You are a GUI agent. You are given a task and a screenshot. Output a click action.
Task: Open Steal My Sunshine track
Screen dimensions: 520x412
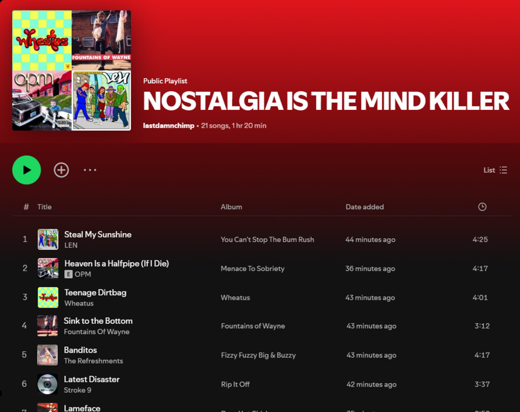(x=98, y=234)
